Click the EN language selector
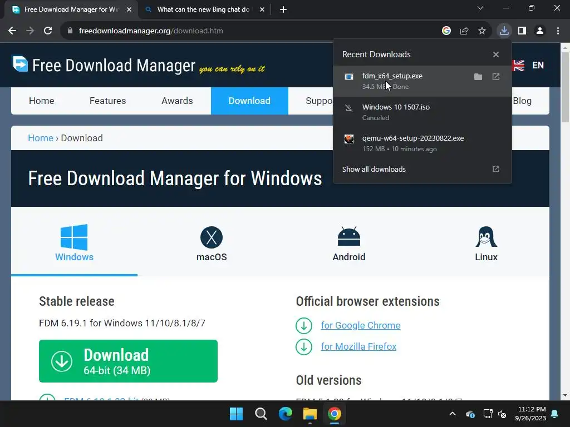Screen dimensions: 570x427 point(538,66)
